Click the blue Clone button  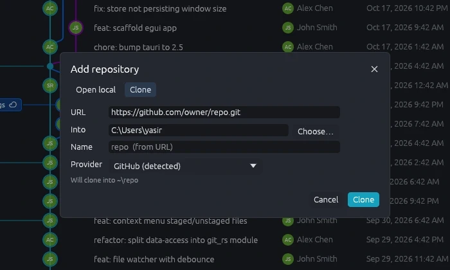(x=363, y=200)
